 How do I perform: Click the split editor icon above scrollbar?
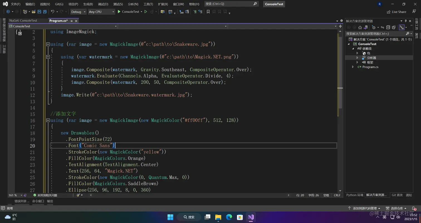click(x=340, y=26)
